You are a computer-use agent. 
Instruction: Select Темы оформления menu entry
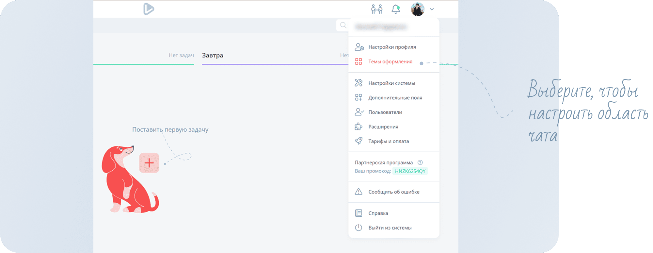(390, 62)
